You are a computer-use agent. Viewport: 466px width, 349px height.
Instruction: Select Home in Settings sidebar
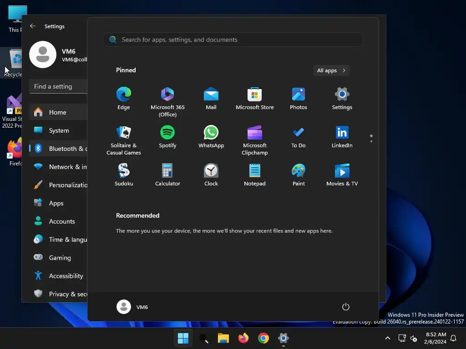tap(59, 112)
